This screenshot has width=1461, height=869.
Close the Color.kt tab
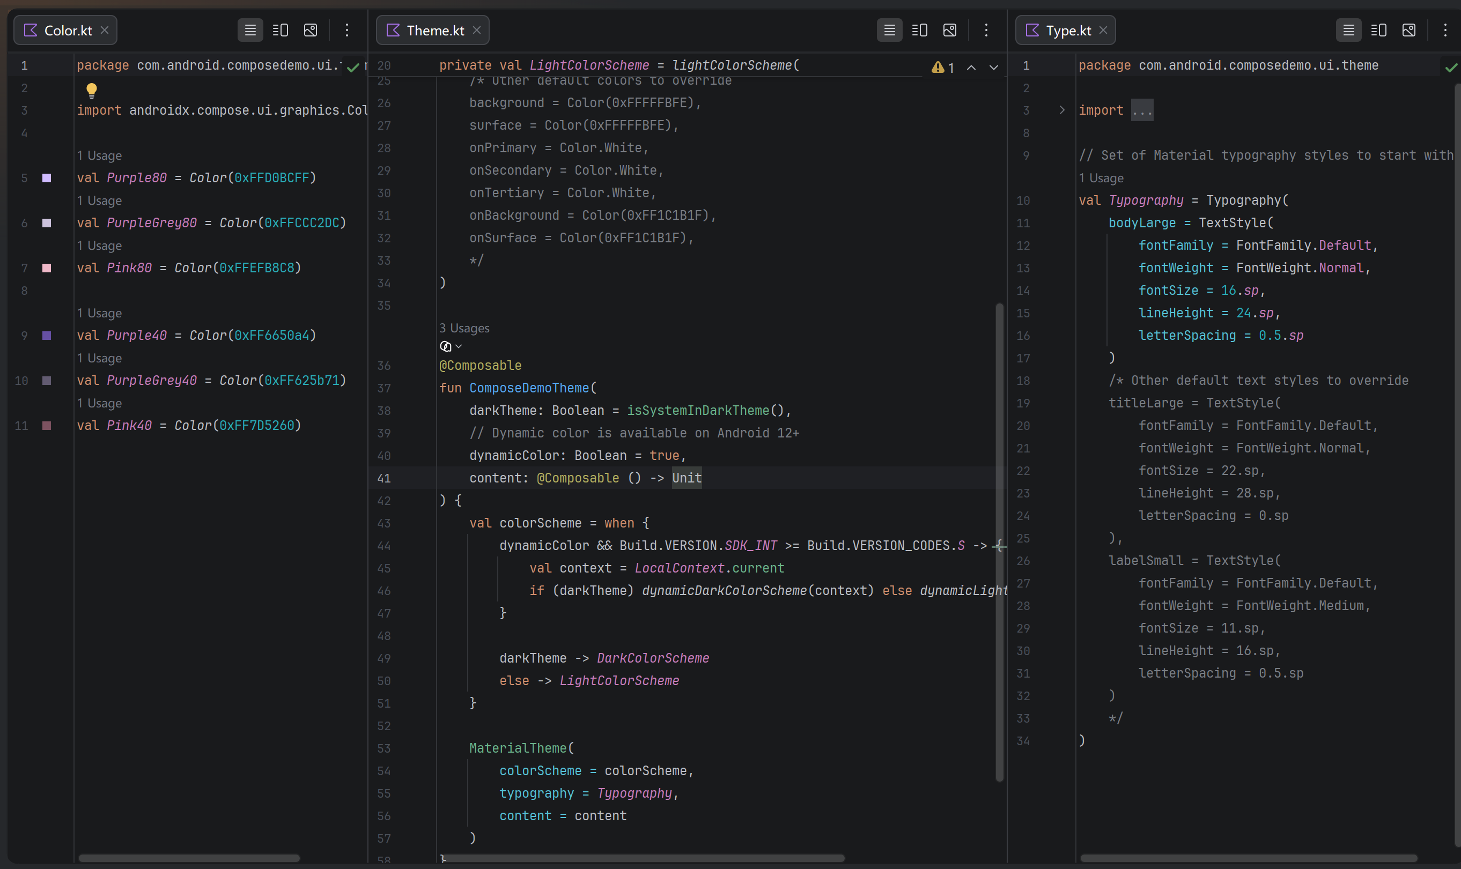[x=104, y=30]
